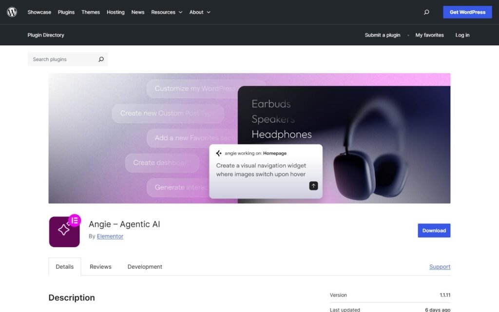Open Submit a plugin link

(x=382, y=35)
